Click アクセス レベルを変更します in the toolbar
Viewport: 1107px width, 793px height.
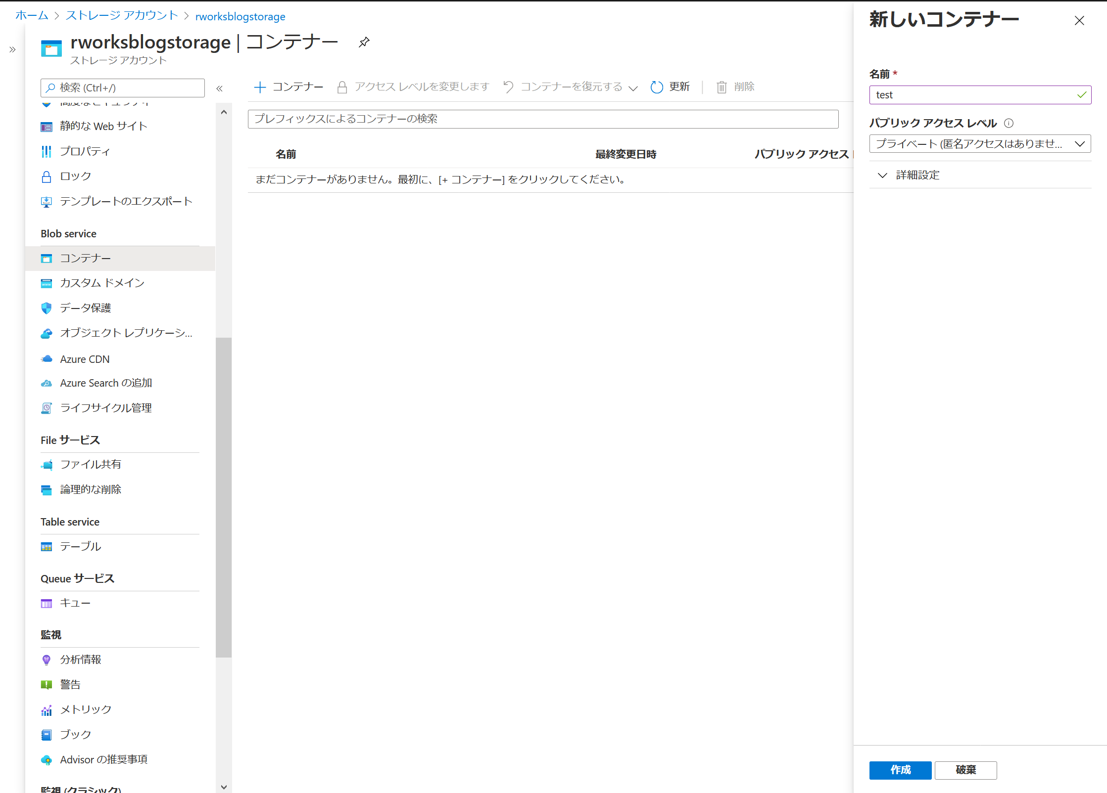point(413,87)
